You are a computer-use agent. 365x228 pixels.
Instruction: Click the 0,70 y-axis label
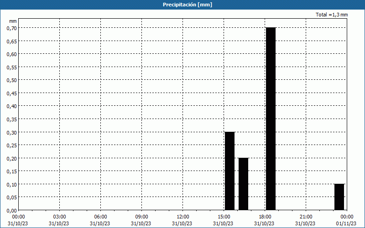[11, 28]
